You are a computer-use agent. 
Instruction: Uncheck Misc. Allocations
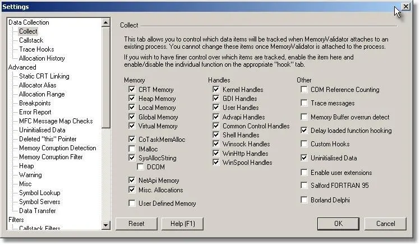tap(132, 189)
